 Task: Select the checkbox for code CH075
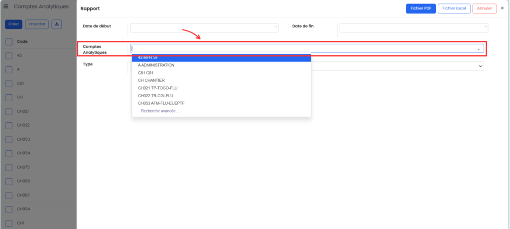coord(8,167)
